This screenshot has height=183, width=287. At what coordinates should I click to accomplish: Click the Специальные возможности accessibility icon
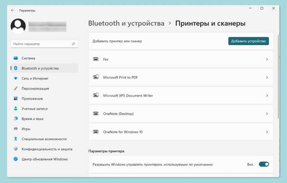point(16,139)
